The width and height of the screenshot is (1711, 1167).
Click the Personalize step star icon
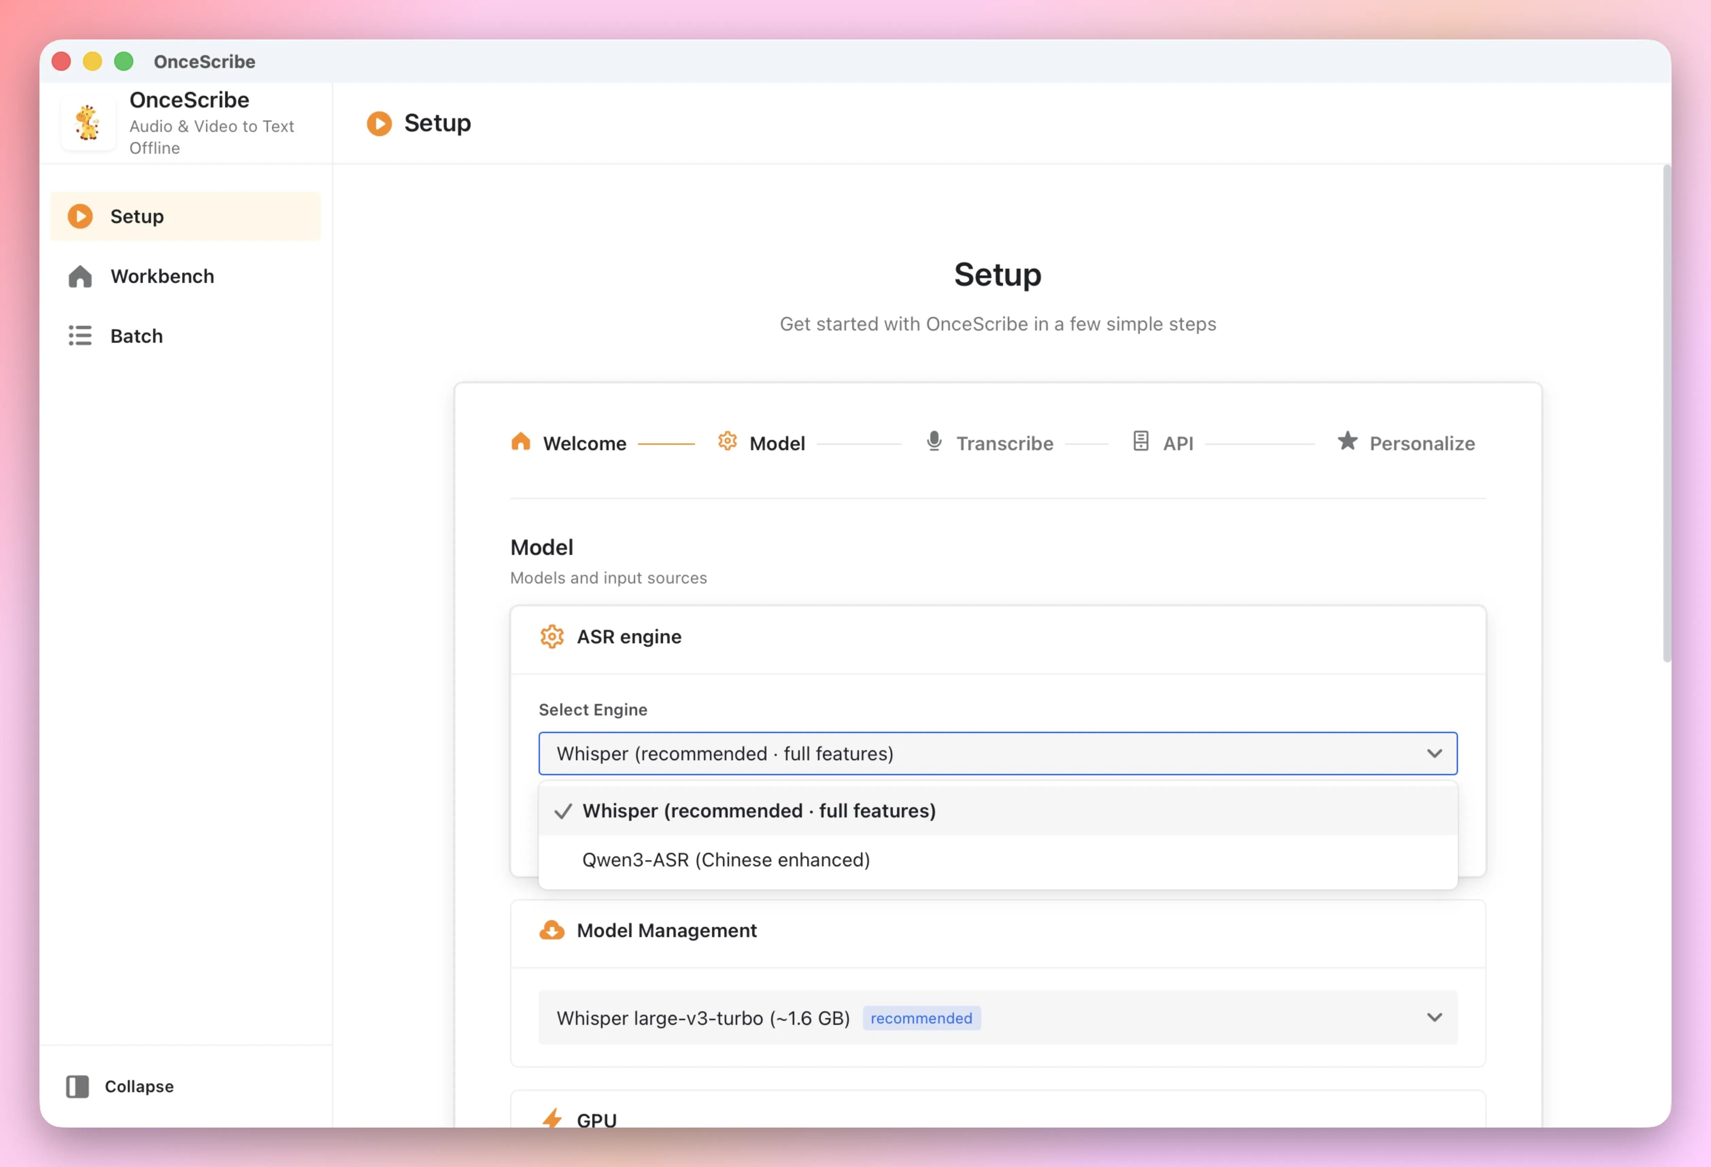pyautogui.click(x=1347, y=441)
